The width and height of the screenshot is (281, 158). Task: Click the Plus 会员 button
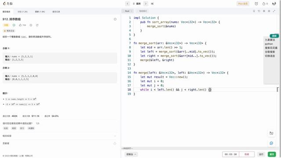pos(243,4)
